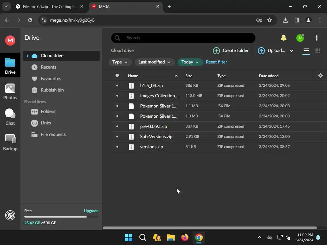Viewport: 327px width, 245px height.
Task: Open File Explorer from taskbar
Action: coord(171,237)
